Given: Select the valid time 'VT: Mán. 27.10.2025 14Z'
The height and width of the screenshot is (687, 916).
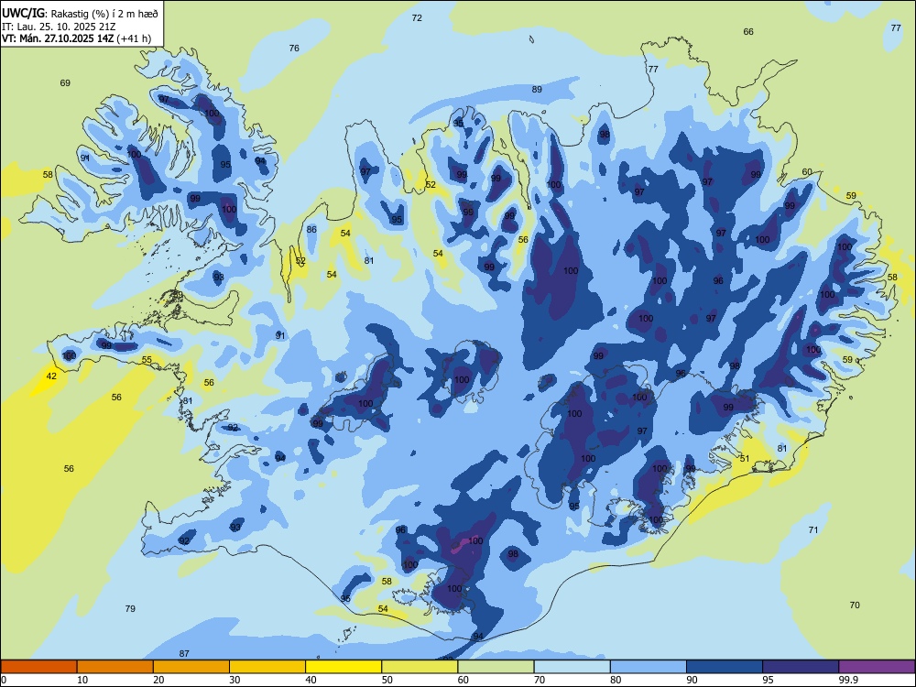Looking at the screenshot, I should click(x=58, y=38).
